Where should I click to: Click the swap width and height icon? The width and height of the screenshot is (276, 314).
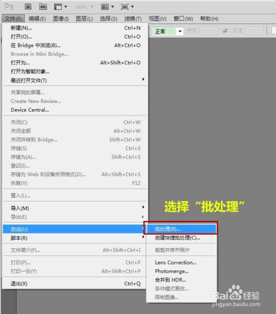tap(225, 31)
